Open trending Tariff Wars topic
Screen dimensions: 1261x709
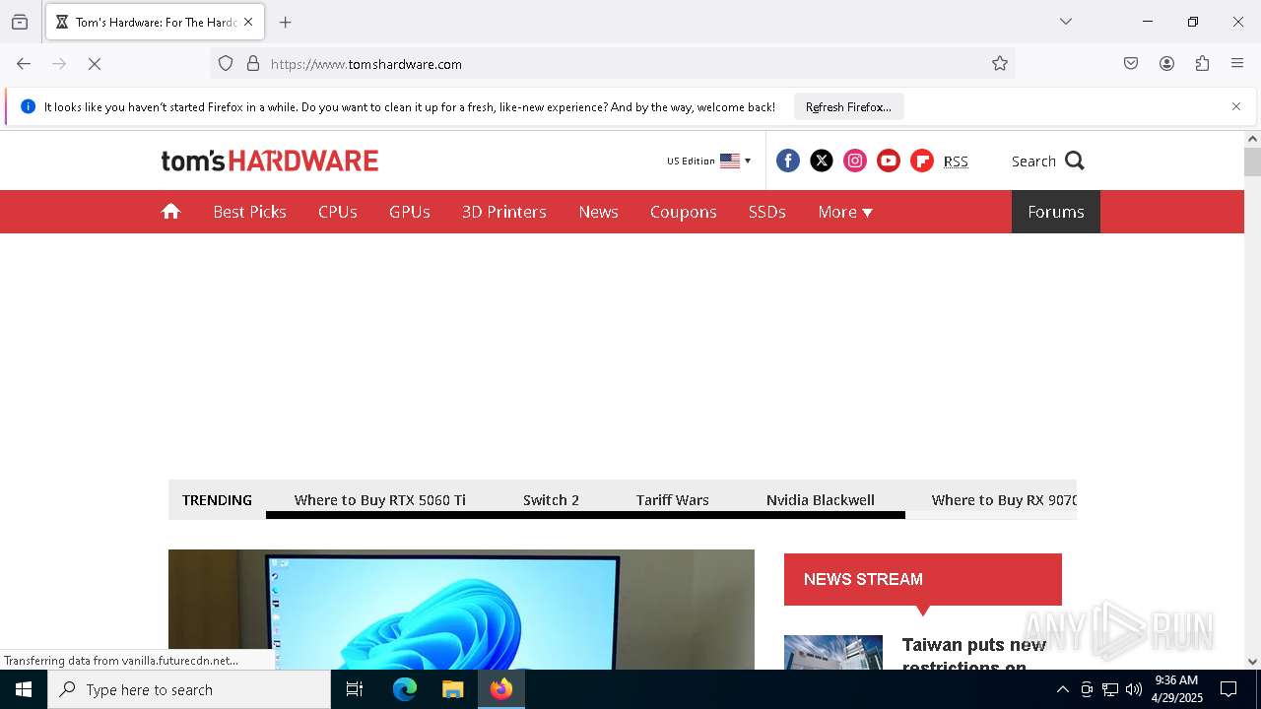[673, 500]
